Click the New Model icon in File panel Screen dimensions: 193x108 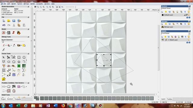coord(4,21)
